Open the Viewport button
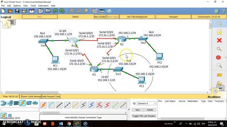Screen dimensions: 227x127 tap(173, 17)
